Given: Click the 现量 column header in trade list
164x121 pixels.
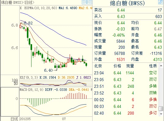Looking at the screenshot, I should tap(130, 66).
